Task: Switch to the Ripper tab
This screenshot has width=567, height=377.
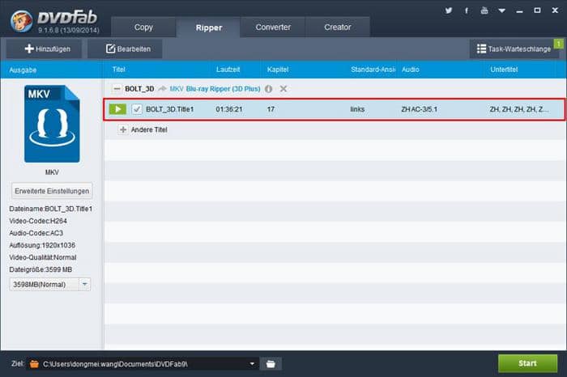Action: 209,28
